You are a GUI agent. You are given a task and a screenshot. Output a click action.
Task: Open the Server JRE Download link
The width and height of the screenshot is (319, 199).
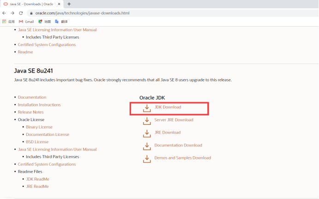pyautogui.click(x=174, y=120)
